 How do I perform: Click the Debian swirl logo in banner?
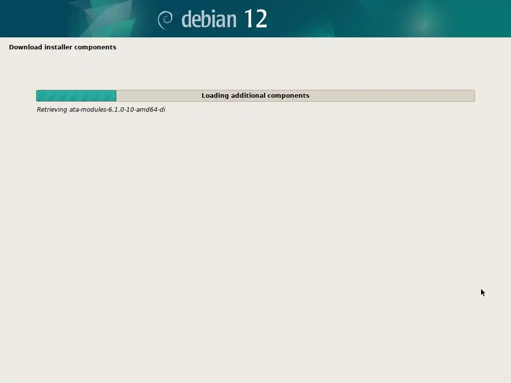165,20
